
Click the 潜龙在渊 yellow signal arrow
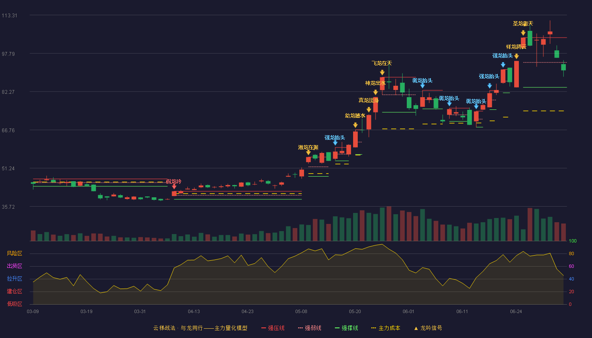(x=308, y=153)
